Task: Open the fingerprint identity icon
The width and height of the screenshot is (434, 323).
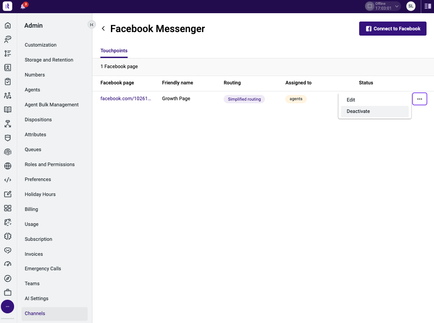Action: coord(8,152)
